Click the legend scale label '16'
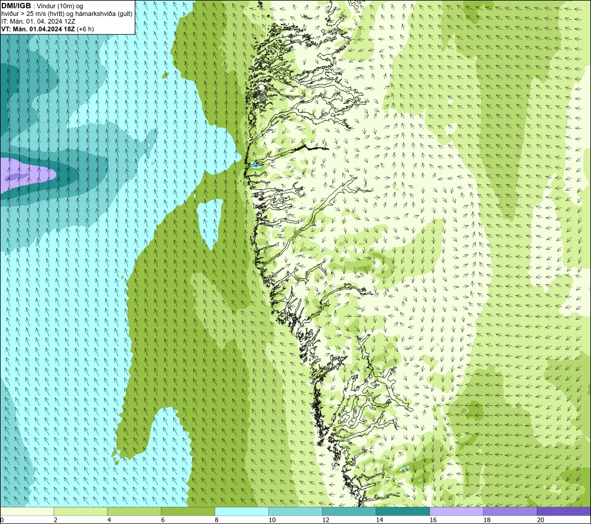The height and width of the screenshot is (524, 591). (x=433, y=520)
